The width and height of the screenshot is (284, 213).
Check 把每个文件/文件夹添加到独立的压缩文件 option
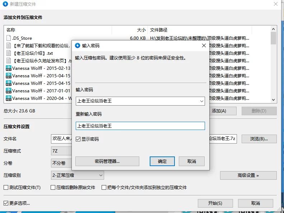(104, 188)
